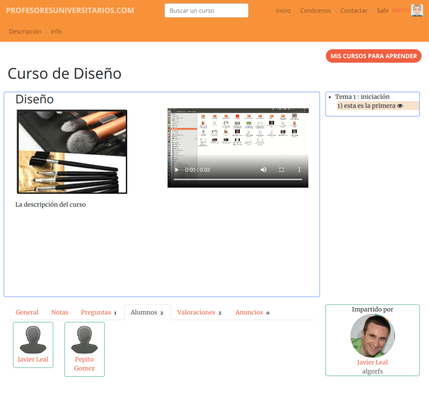Click in the Buscar un curso field
The height and width of the screenshot is (404, 429).
coord(206,10)
